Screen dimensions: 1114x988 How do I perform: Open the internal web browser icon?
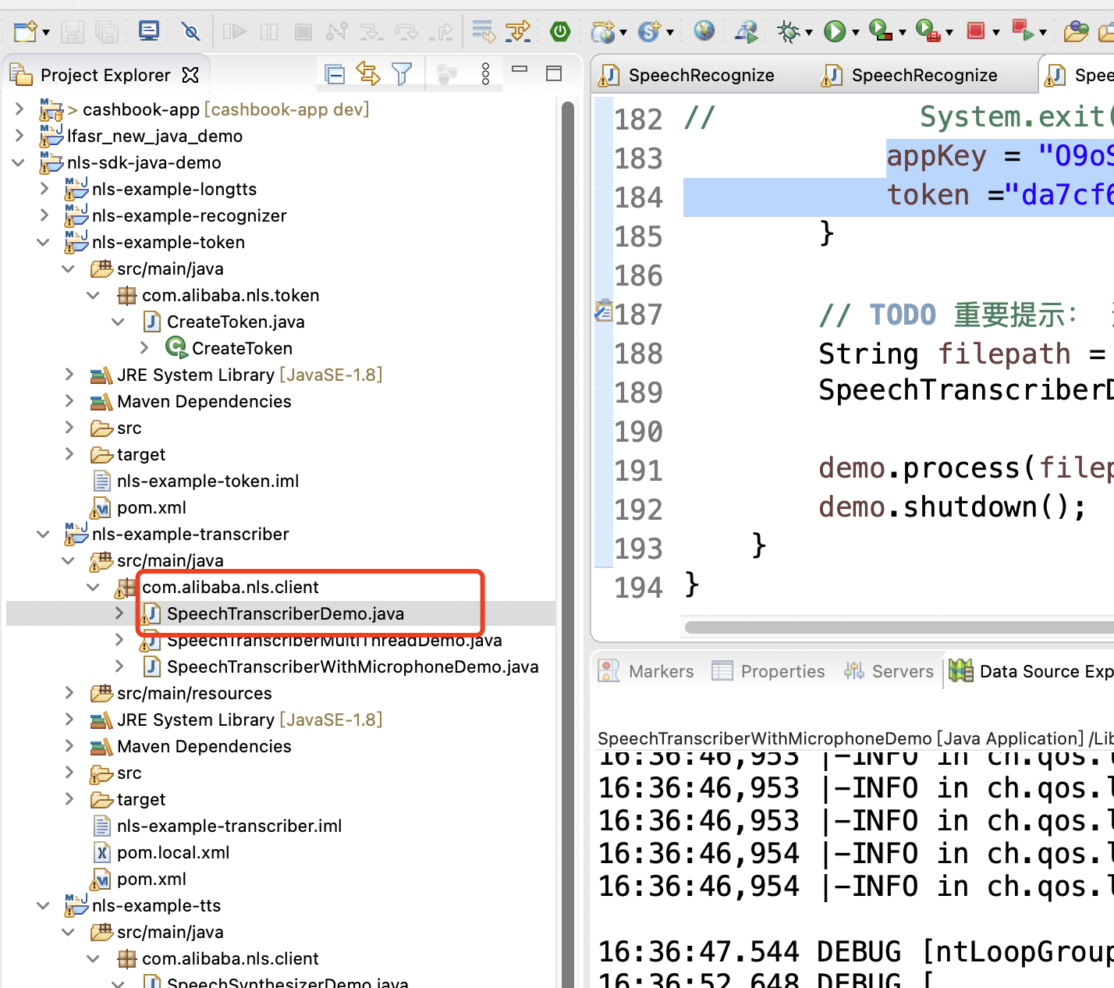704,30
